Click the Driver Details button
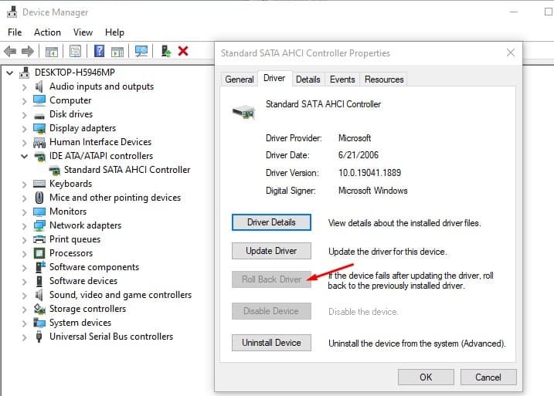554x396 pixels. (271, 222)
